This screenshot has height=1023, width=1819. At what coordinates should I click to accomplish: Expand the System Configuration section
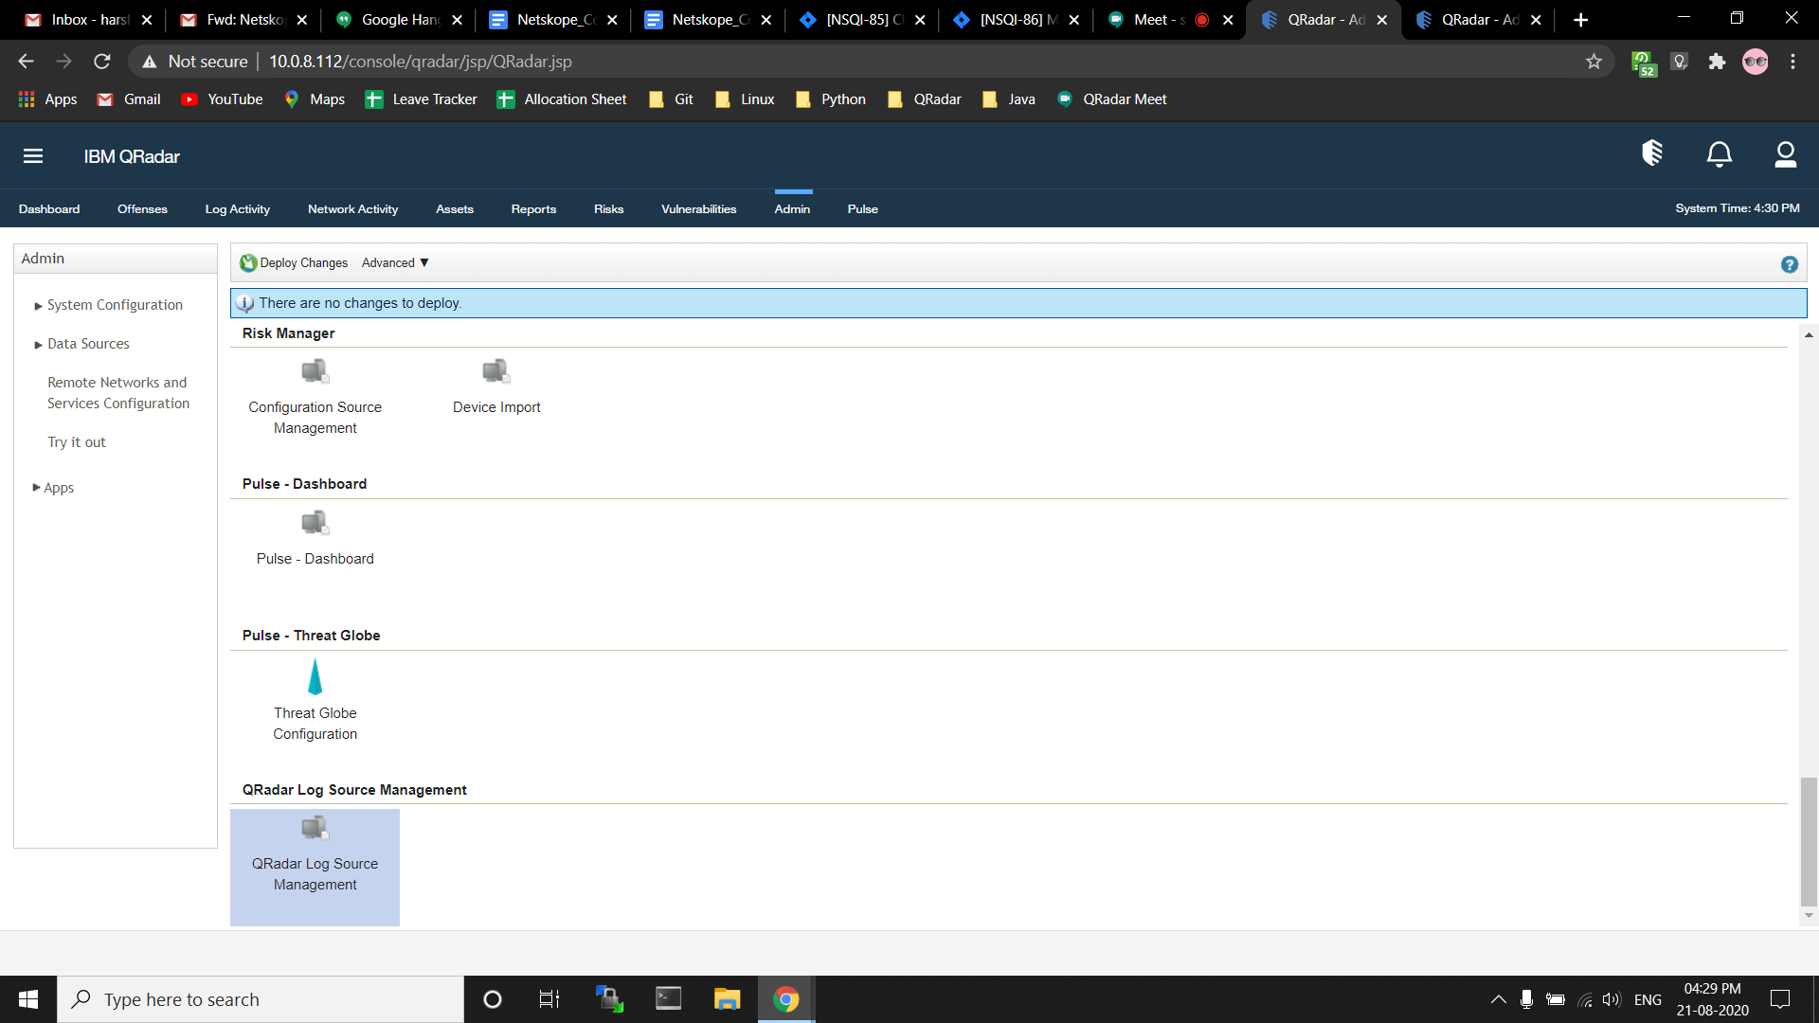114,304
